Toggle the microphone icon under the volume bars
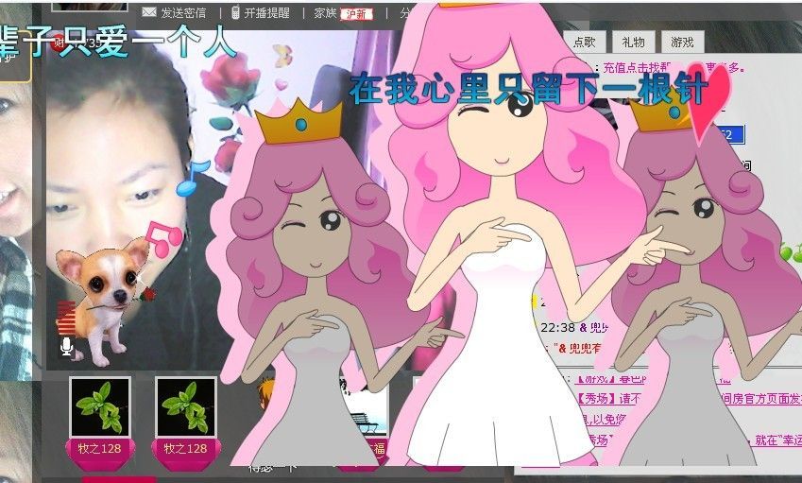The height and width of the screenshot is (483, 802). [66, 346]
